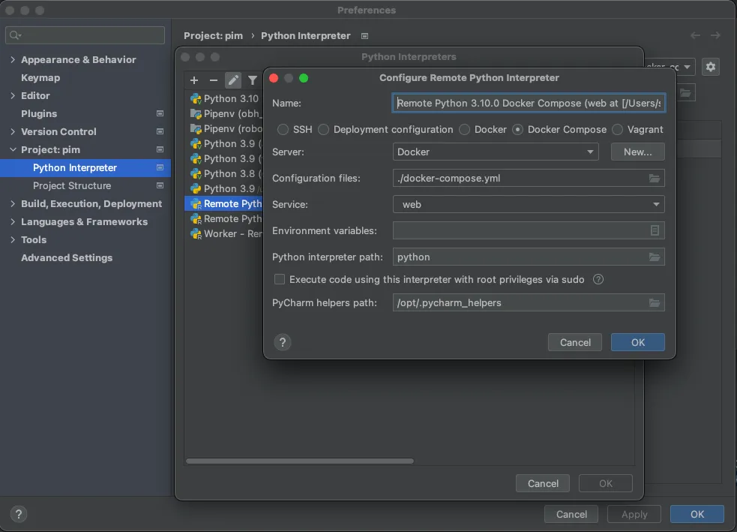Expand Languages & Frameworks section
The height and width of the screenshot is (532, 737).
tap(13, 221)
